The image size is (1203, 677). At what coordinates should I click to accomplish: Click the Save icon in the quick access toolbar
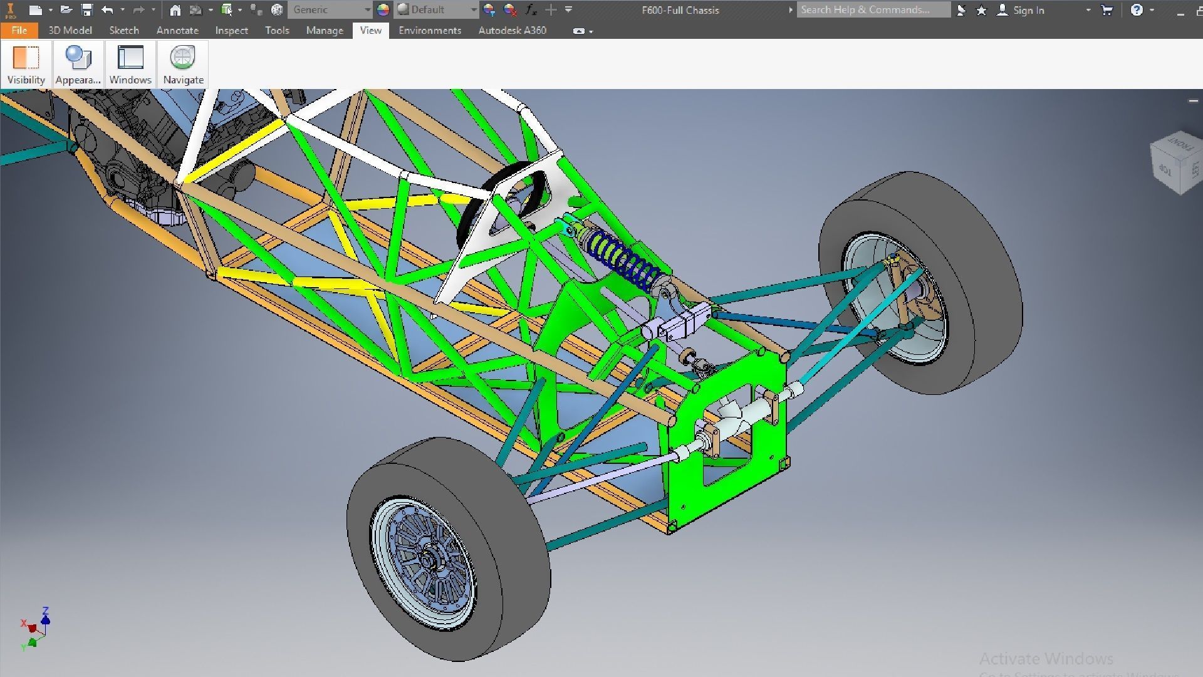click(87, 9)
